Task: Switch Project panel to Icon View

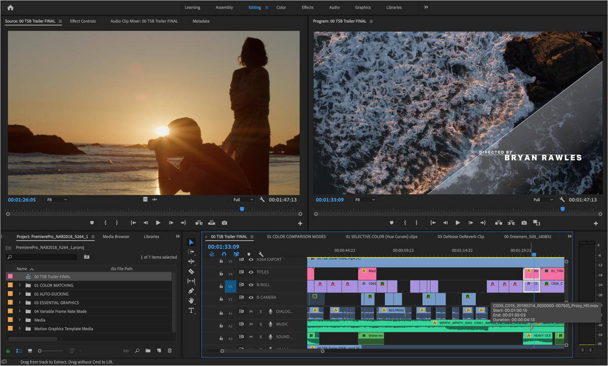Action: (x=30, y=350)
